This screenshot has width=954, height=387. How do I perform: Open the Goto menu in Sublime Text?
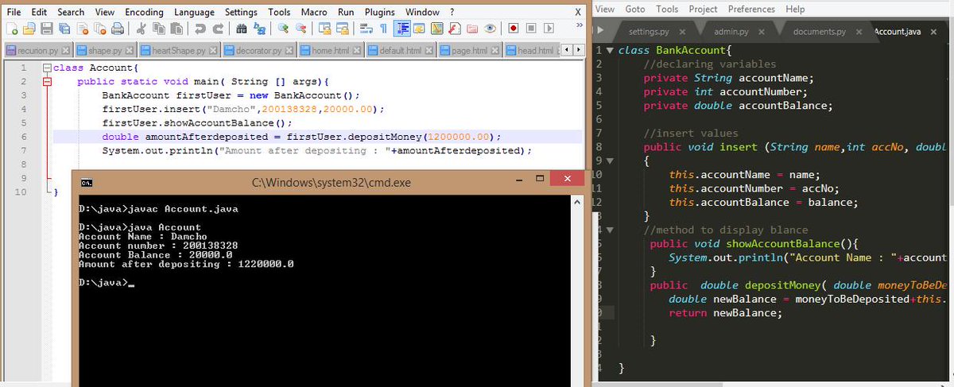pos(635,9)
